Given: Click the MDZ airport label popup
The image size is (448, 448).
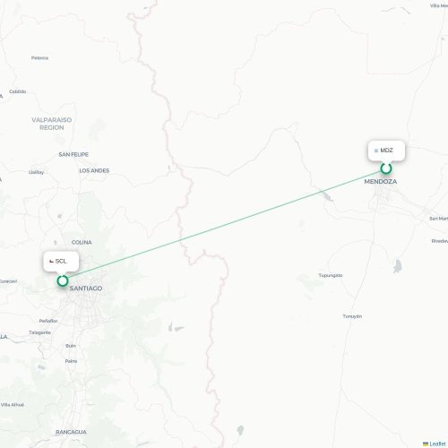Looking at the screenshot, I should 386,151.
